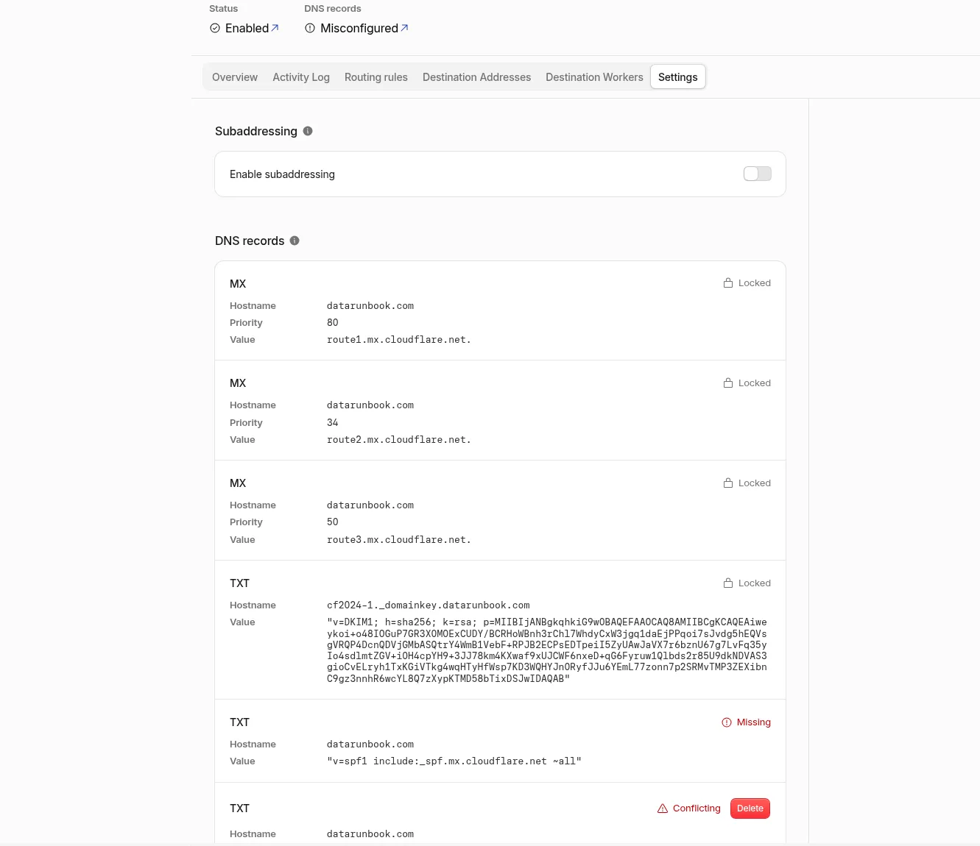
Task: Click the route1.mx.cloudflare.net. value
Action: pos(399,340)
